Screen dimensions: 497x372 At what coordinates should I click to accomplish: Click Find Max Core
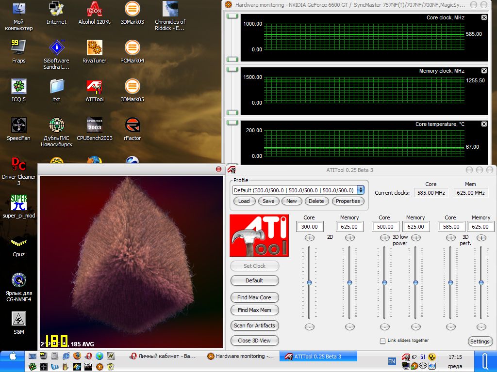(x=254, y=297)
